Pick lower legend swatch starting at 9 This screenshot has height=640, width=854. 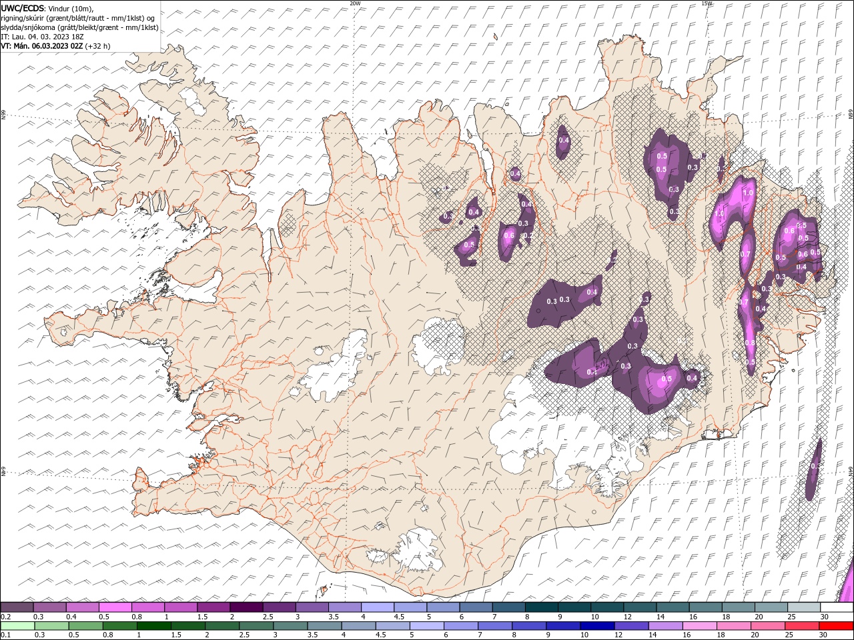(562, 626)
